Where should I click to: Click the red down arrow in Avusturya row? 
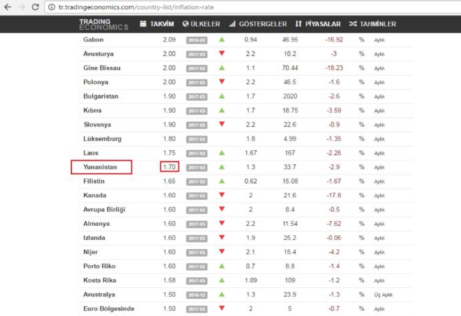222,53
